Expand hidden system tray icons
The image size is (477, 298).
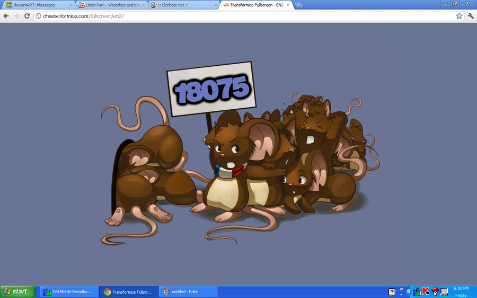[409, 292]
